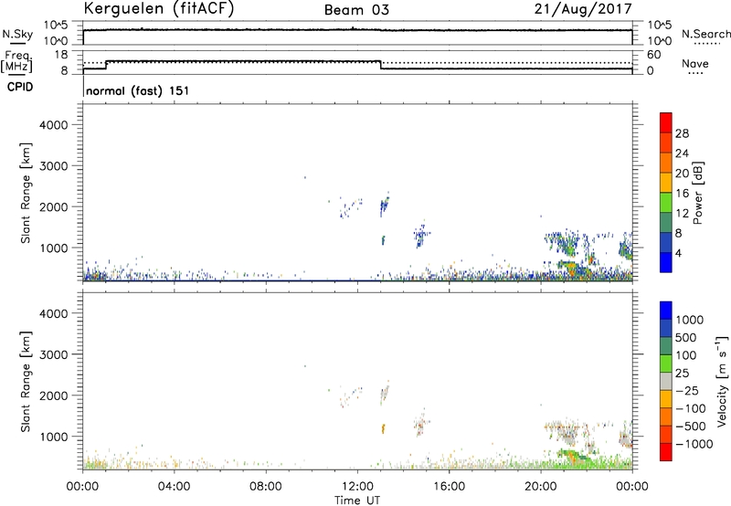Click the 'Slant Range [km]' label of velocity panel
The image size is (731, 506).
click(x=26, y=382)
